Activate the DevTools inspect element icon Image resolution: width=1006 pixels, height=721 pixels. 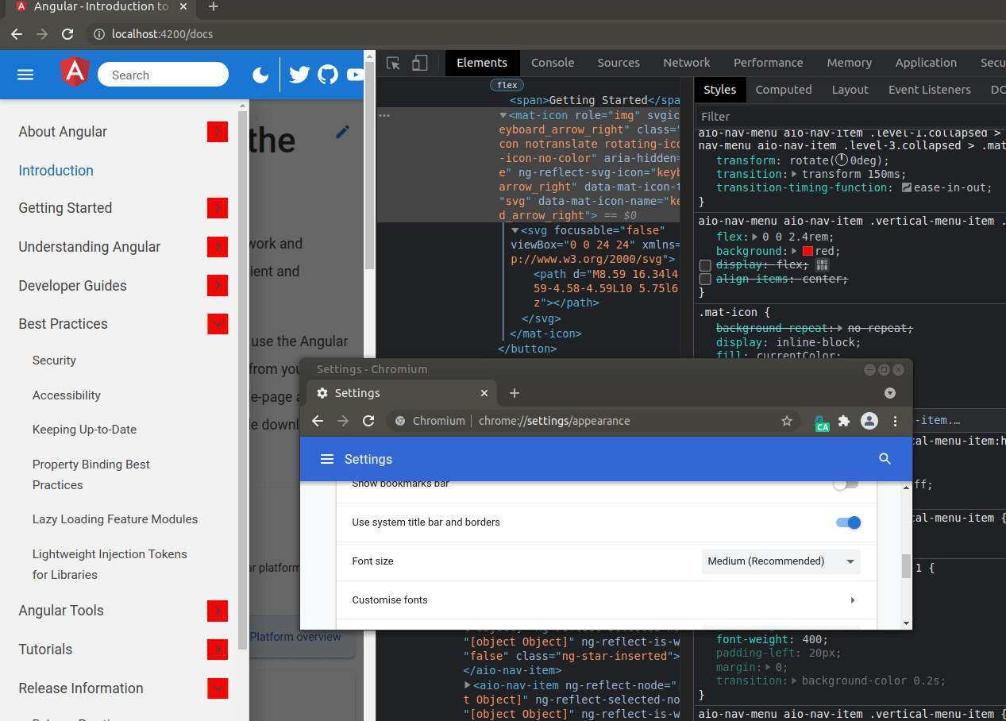coord(392,62)
